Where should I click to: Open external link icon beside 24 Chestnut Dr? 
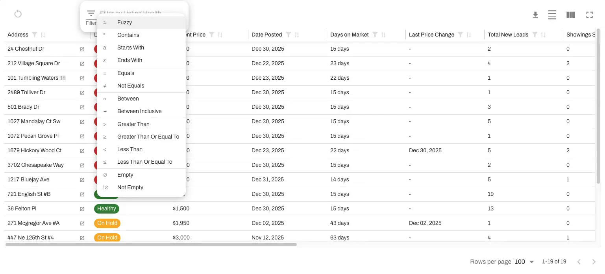pos(81,49)
